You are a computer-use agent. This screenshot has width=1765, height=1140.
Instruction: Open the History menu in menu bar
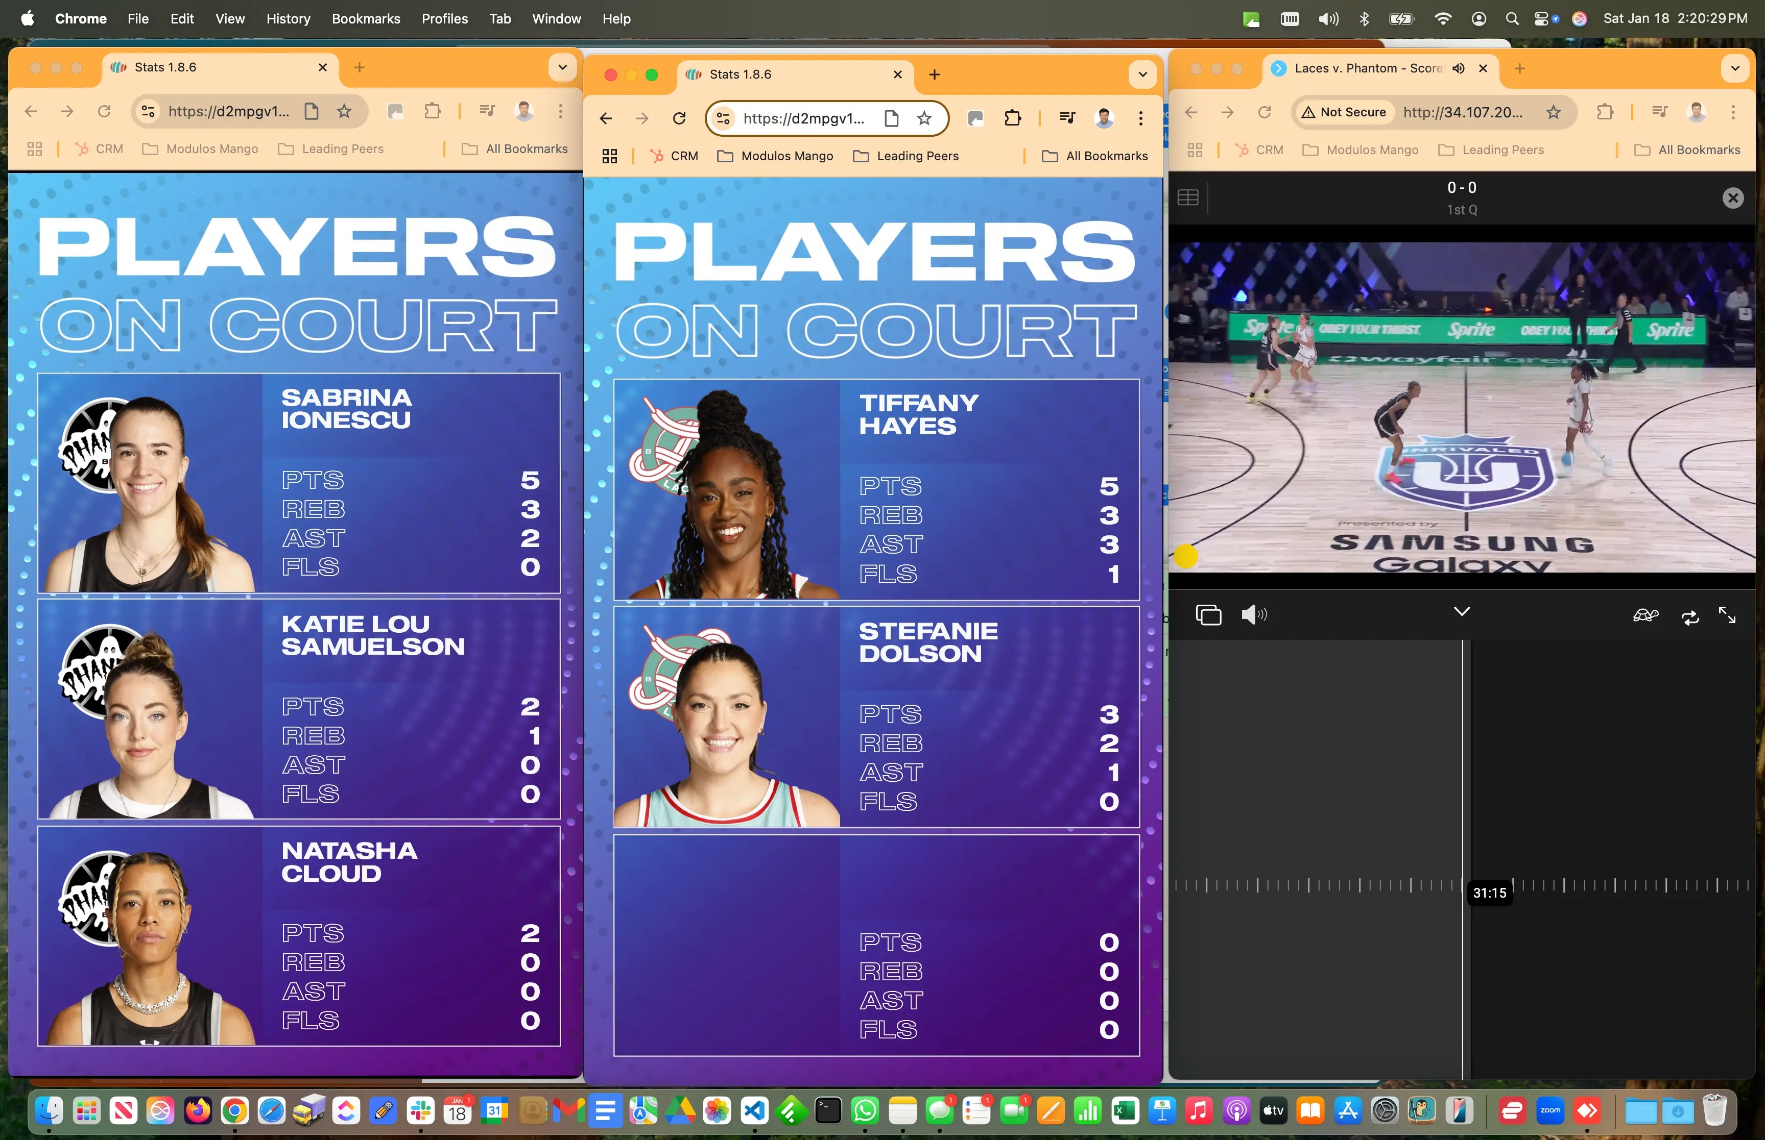[288, 18]
